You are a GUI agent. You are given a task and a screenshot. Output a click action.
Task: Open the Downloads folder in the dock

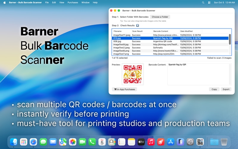pyautogui.click(x=214, y=142)
